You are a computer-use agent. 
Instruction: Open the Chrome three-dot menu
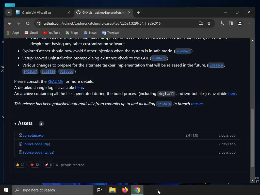[x=249, y=23]
